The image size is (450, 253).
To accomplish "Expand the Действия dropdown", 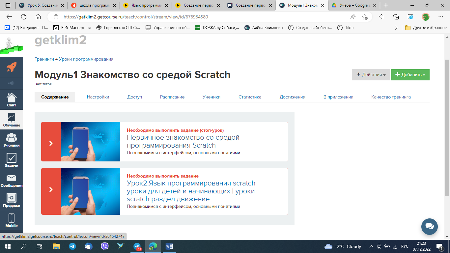I will point(371,75).
